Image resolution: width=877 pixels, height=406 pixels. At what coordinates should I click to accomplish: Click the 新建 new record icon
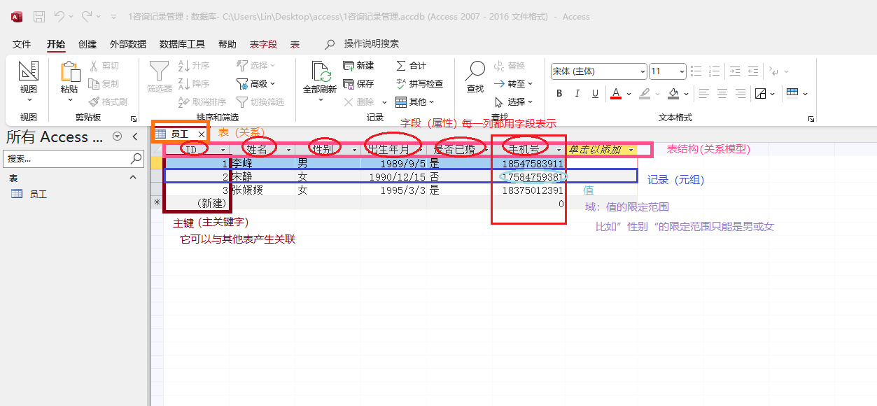[x=350, y=65]
